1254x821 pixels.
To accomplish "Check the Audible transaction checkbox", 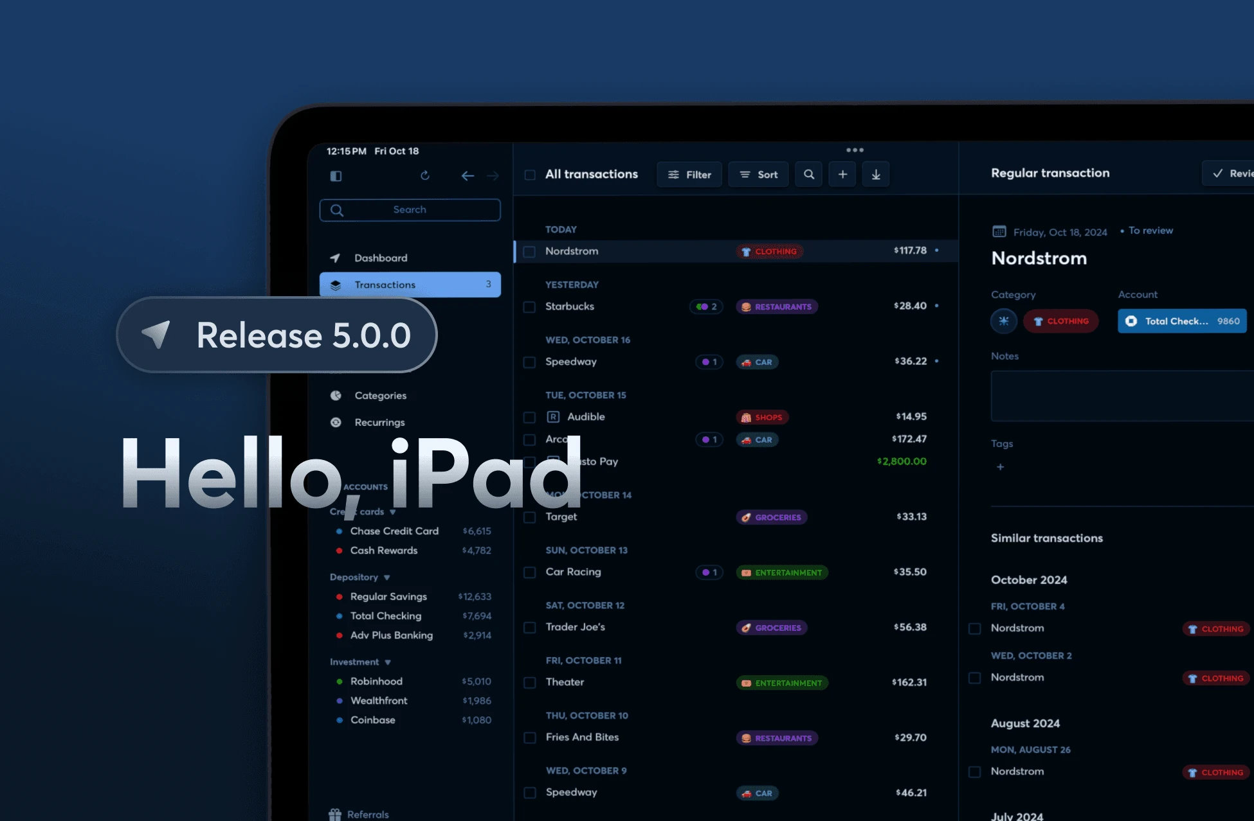I will click(x=529, y=418).
